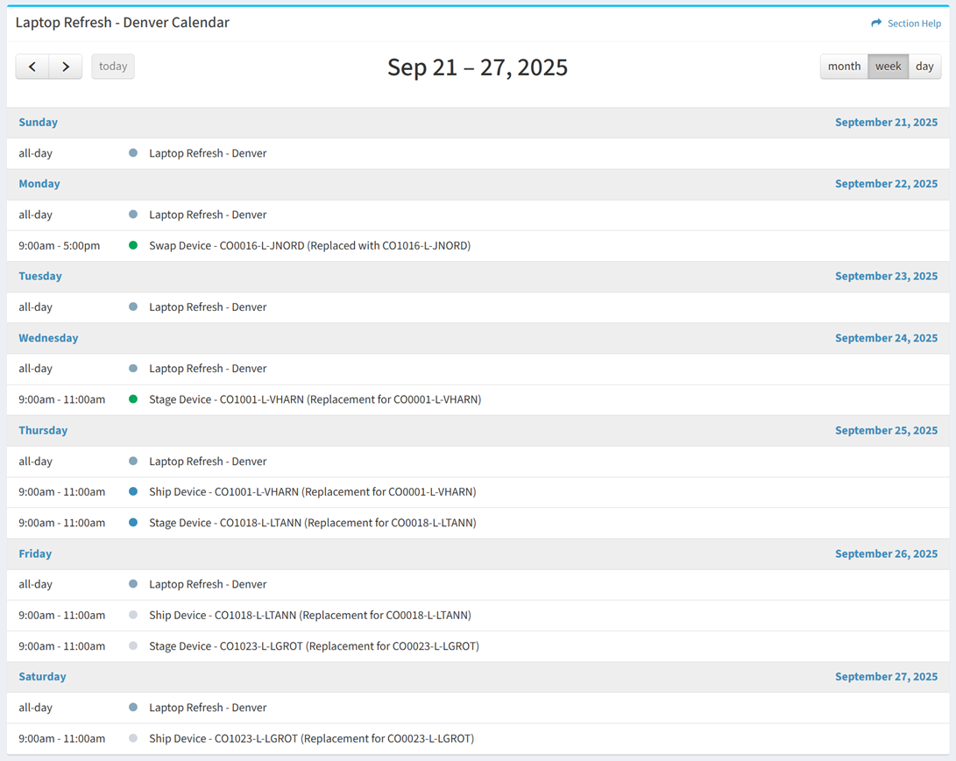Switch calendar to day view

924,67
